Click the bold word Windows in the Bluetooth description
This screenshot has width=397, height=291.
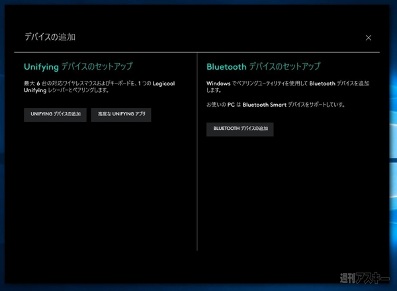pos(218,84)
